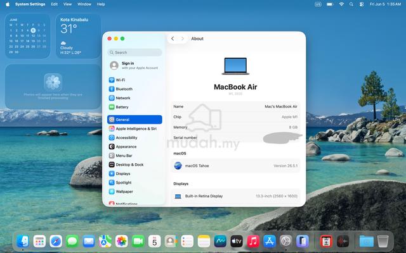Image resolution: width=406 pixels, height=253 pixels.
Task: Open Voice Memos from the Dock
Action: pyautogui.click(x=343, y=242)
